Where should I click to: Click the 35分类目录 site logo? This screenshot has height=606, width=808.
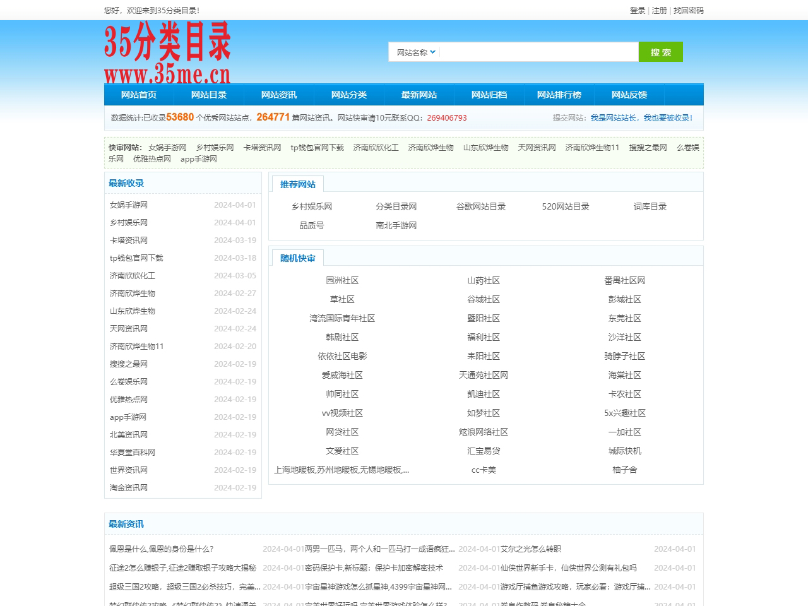click(167, 53)
